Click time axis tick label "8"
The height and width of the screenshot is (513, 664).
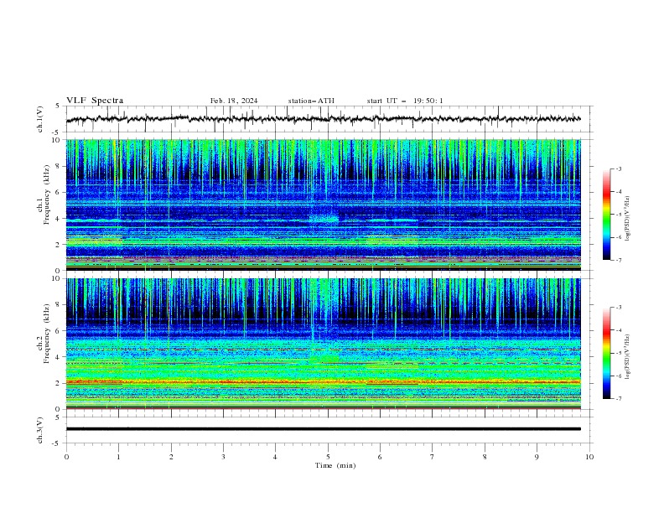(x=485, y=457)
